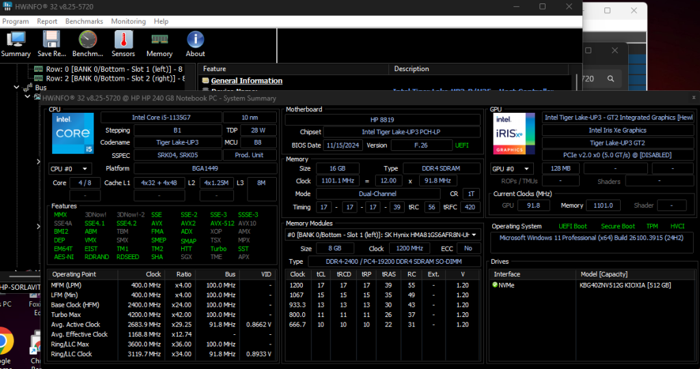Click the TPM indicator

[x=652, y=226]
